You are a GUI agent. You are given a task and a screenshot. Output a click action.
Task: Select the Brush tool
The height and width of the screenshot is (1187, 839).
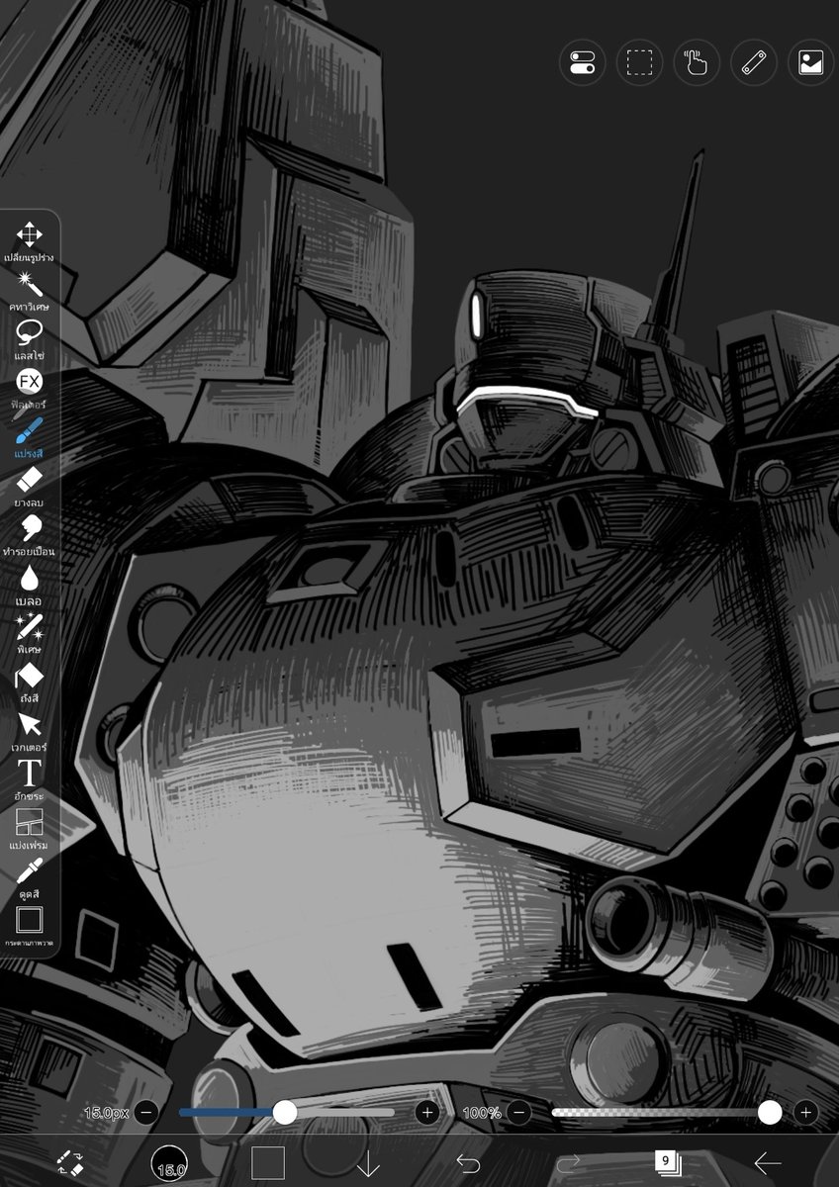pos(29,437)
